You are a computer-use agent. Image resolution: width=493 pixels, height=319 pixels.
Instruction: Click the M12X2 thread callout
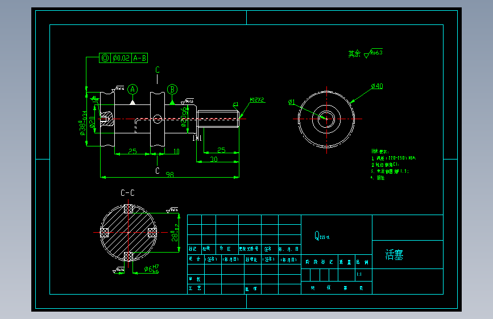[257, 99]
